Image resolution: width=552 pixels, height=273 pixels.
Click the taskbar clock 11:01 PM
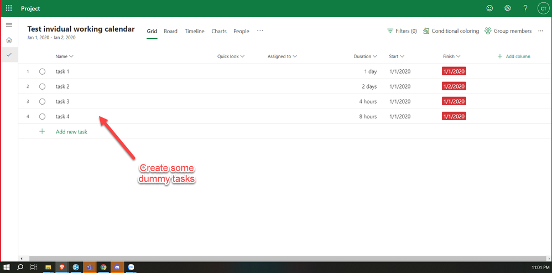click(541, 267)
